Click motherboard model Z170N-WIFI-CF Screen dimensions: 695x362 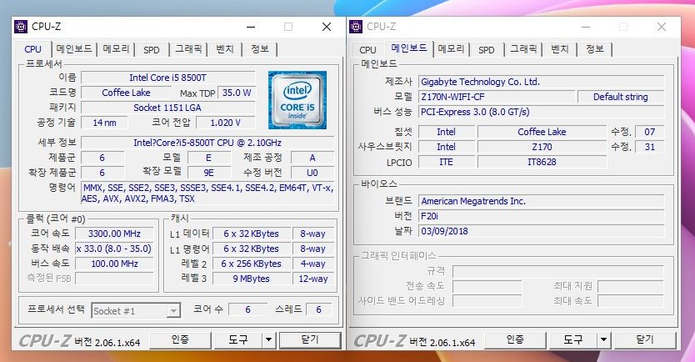click(x=497, y=97)
